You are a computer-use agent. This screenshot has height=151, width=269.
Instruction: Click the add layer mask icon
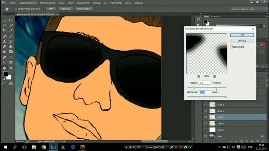pyautogui.click(x=242, y=141)
